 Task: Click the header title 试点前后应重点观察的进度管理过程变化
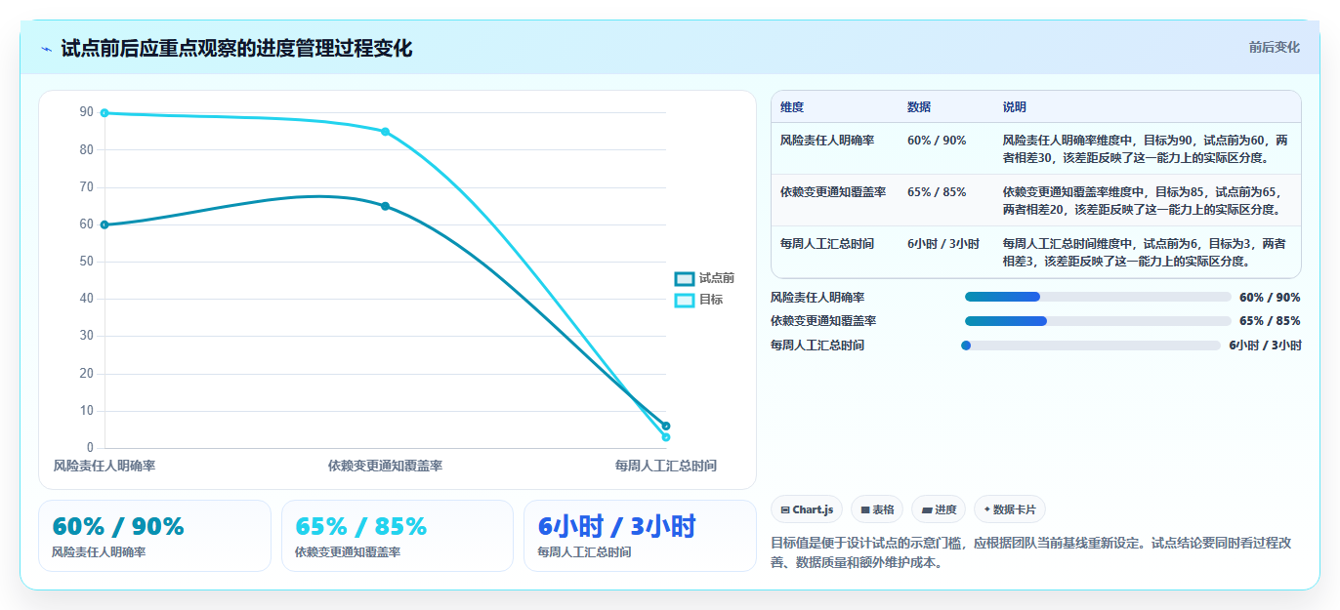pyautogui.click(x=236, y=49)
